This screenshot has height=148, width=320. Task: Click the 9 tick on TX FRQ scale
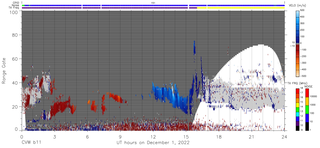click(x=301, y=130)
